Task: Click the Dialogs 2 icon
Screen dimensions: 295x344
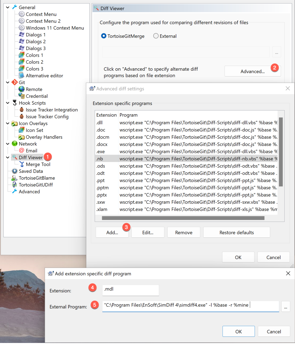Action: pyautogui.click(x=22, y=41)
